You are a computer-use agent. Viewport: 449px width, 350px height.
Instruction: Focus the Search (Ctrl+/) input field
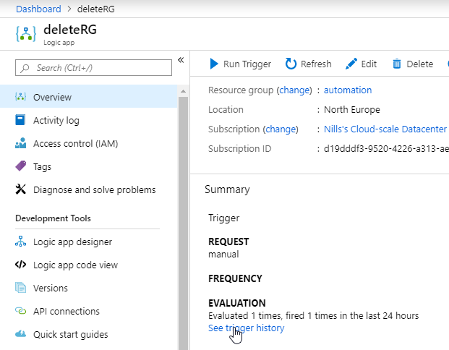[x=93, y=67]
